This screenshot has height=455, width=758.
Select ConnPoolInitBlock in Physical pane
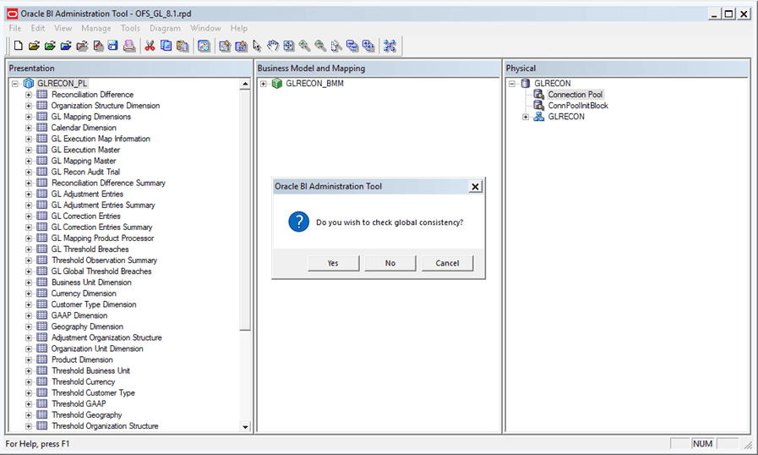click(x=578, y=106)
